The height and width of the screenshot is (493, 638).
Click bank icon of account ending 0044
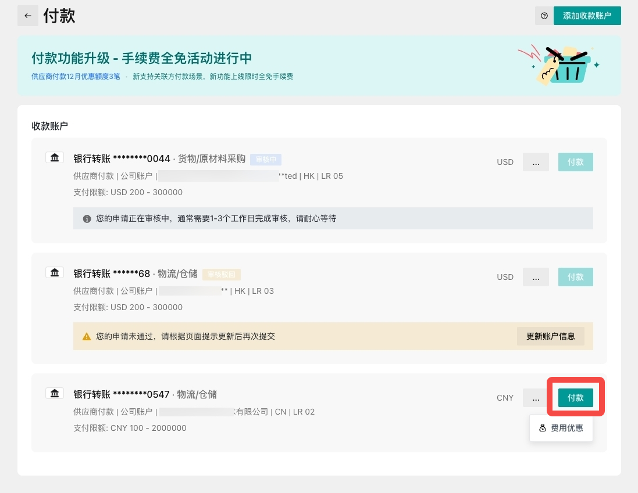coord(54,157)
